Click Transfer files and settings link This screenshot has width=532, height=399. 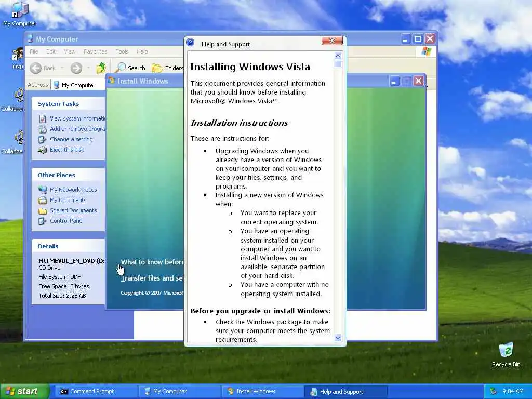(152, 278)
